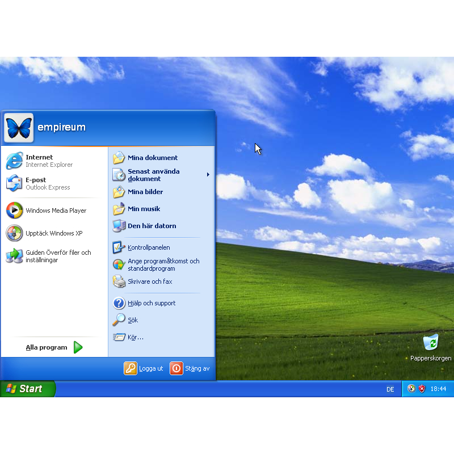The image size is (454, 454).
Task: Select Den här datorn
Action: (x=152, y=226)
